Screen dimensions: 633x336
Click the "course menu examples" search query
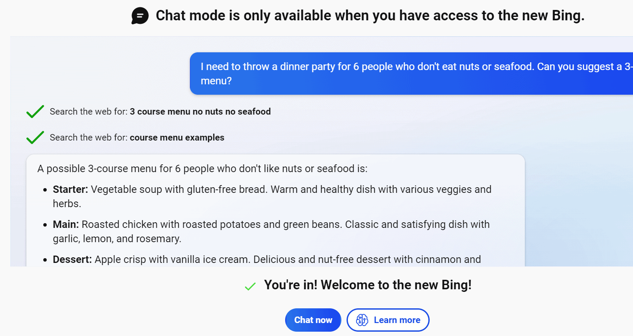coord(177,138)
